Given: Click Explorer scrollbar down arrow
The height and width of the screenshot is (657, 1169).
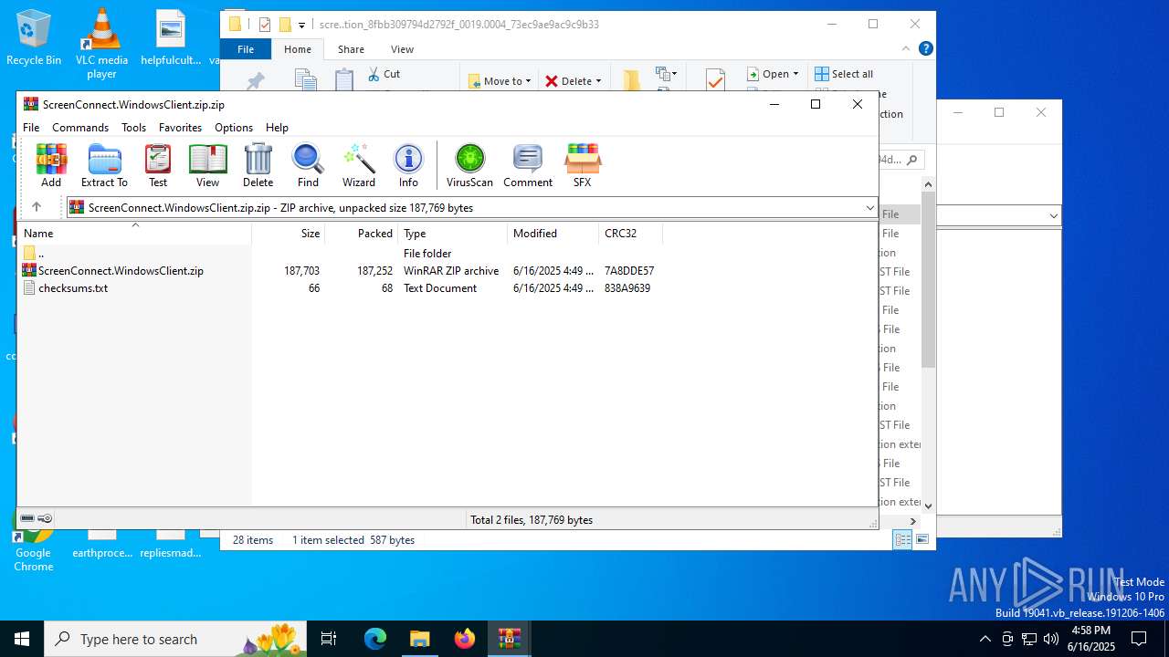Looking at the screenshot, I should pos(928,506).
